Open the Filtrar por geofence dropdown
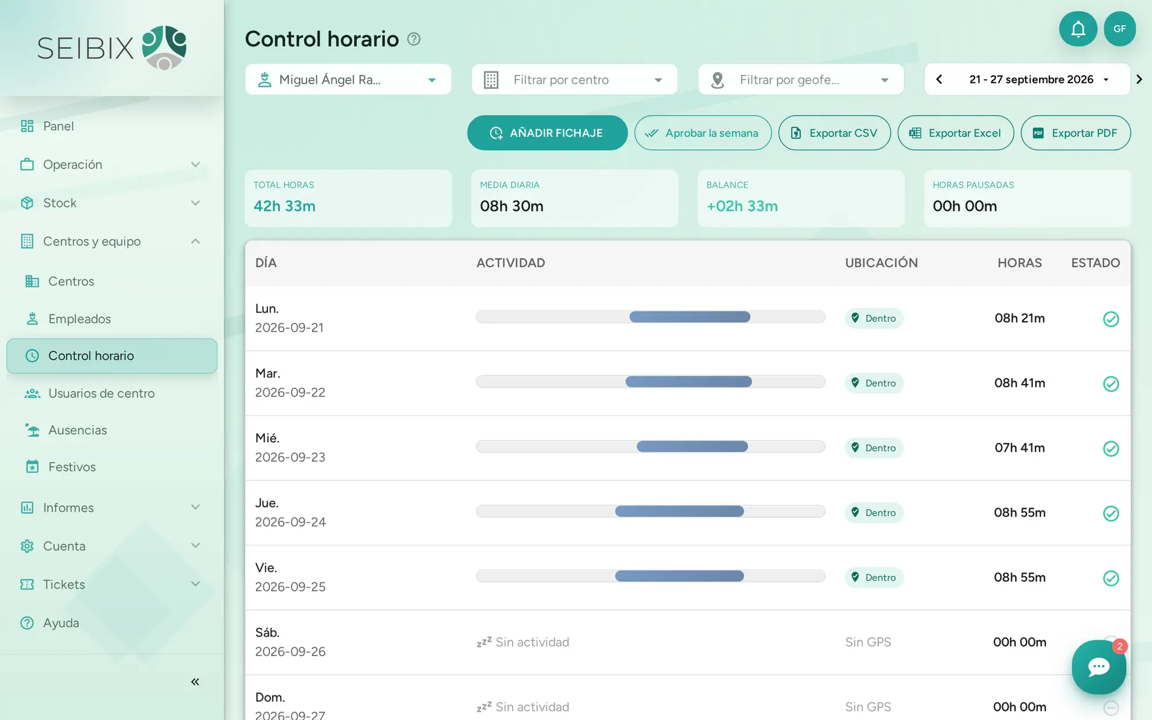 801,79
